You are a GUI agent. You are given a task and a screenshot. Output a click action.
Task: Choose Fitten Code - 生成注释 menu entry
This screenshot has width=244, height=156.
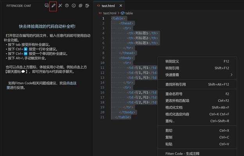[x=197, y=154]
